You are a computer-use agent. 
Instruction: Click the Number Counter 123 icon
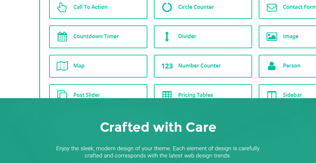coord(167,66)
